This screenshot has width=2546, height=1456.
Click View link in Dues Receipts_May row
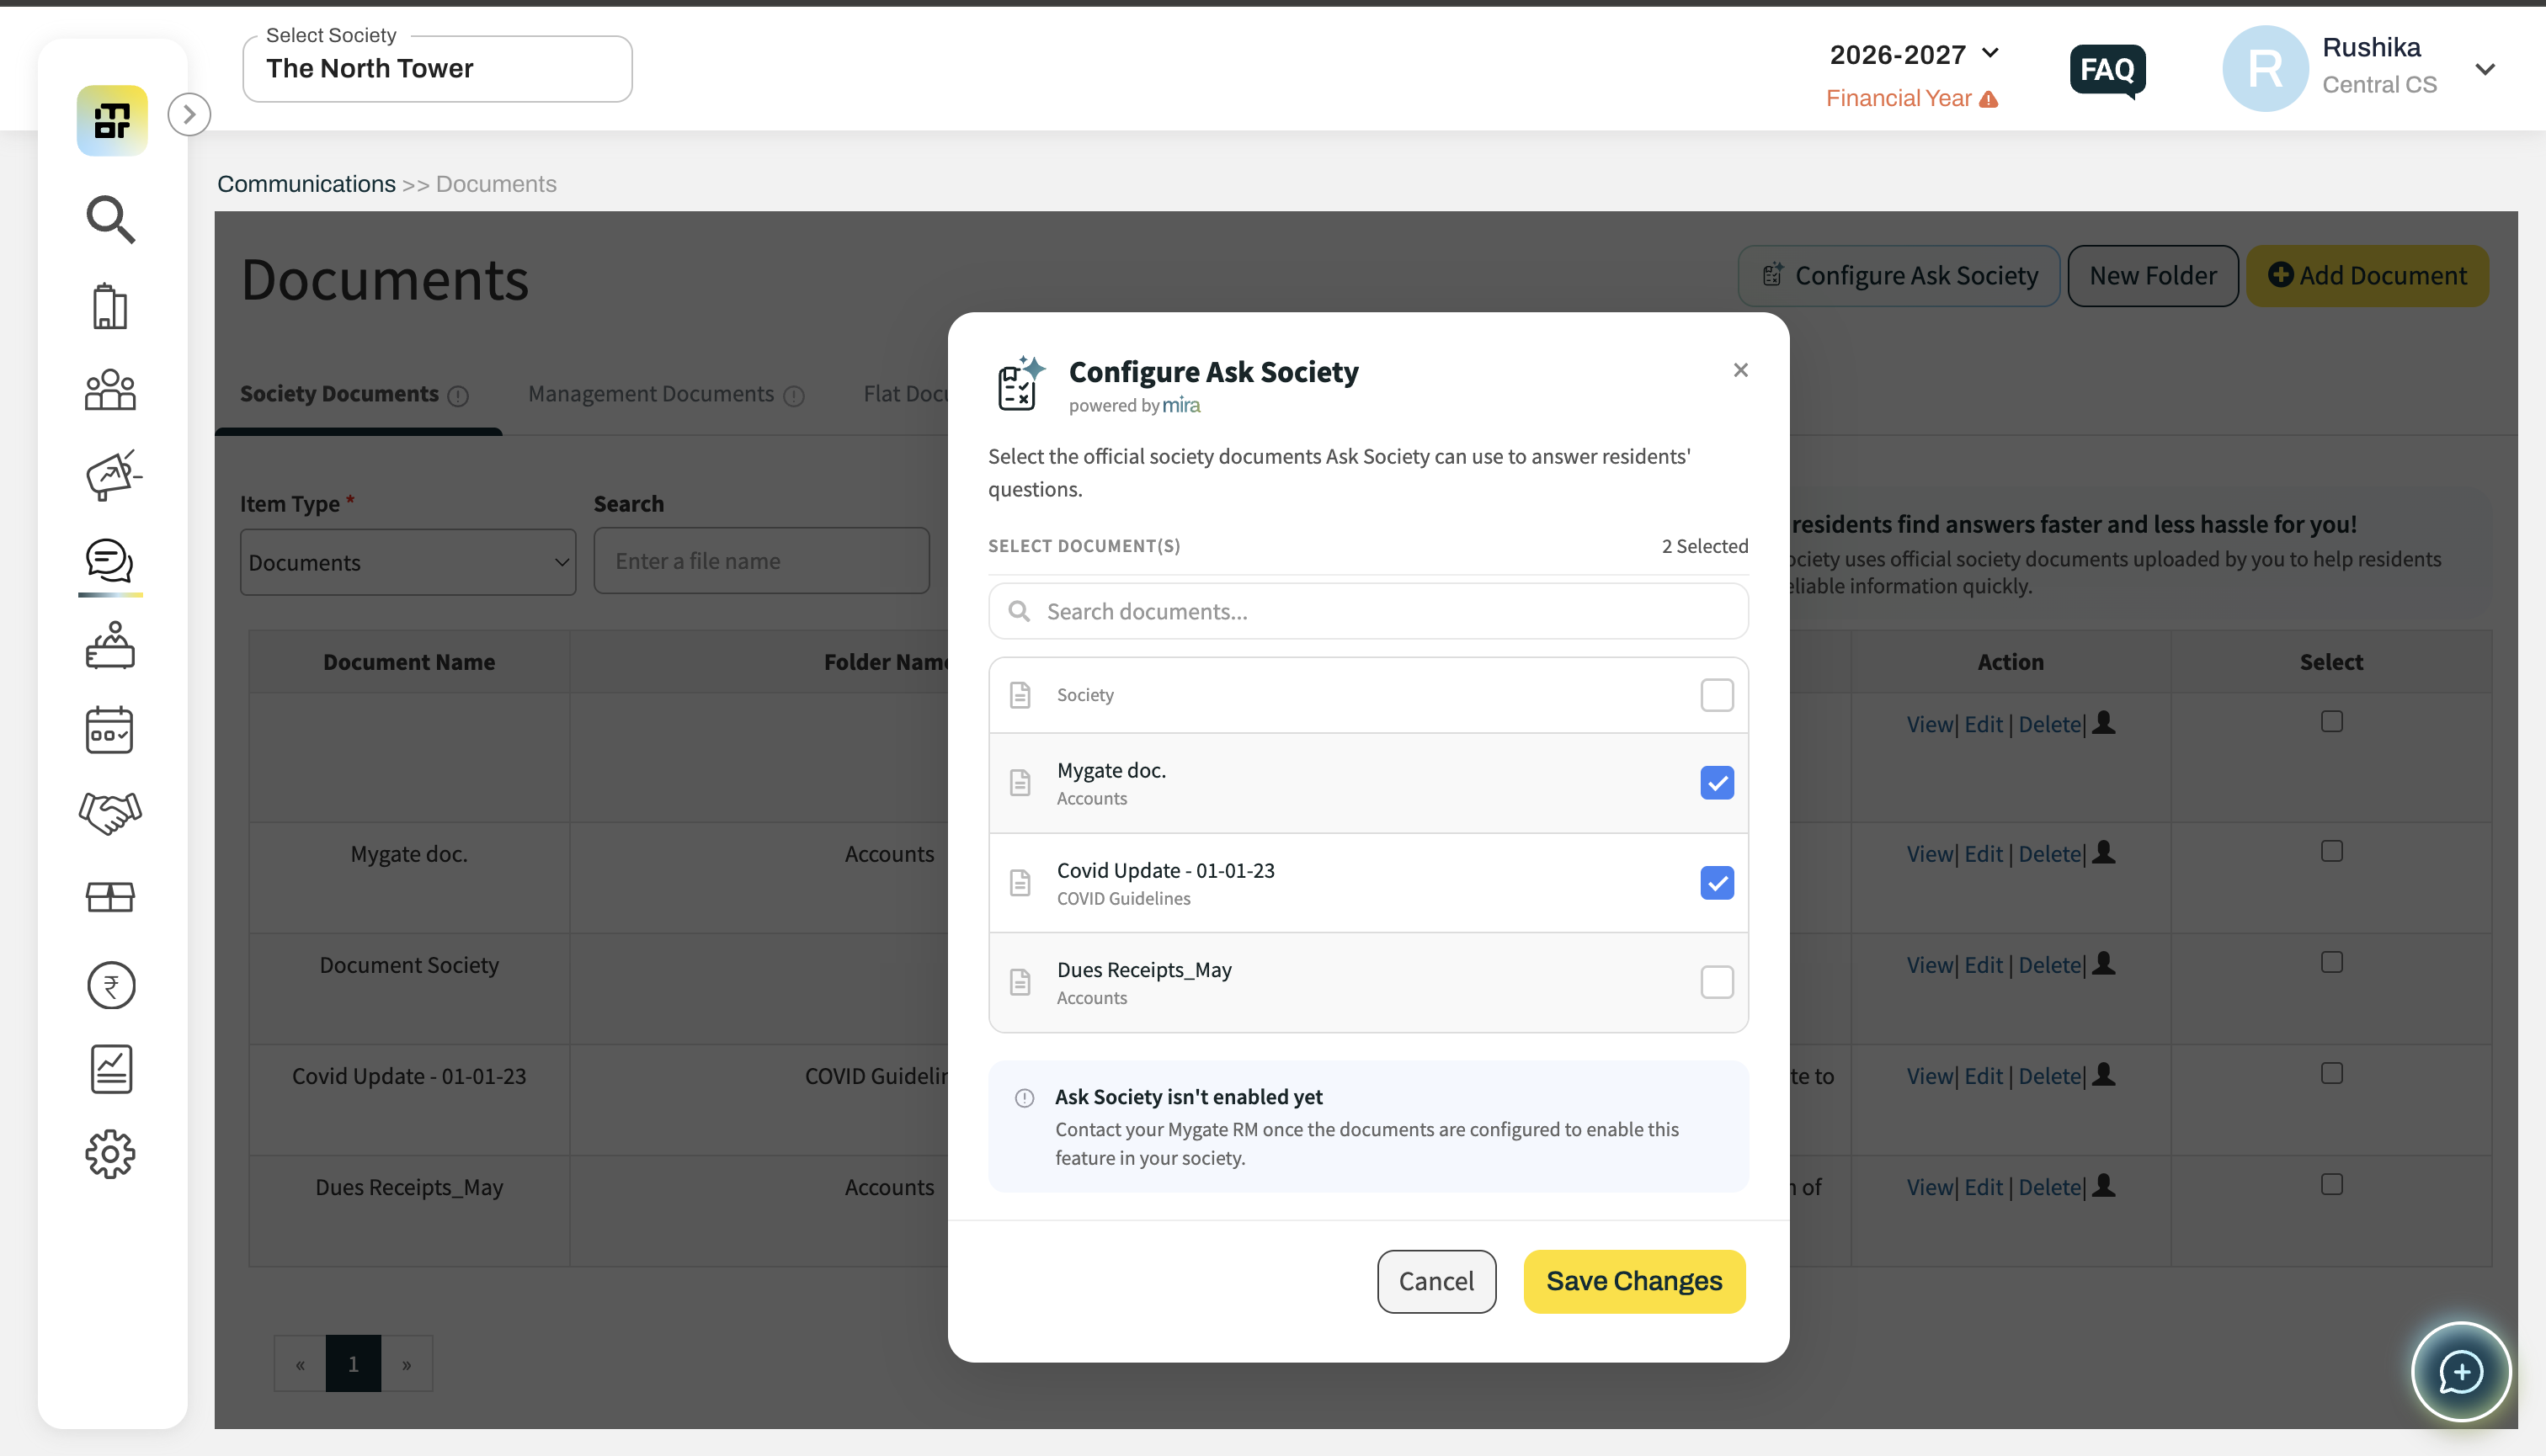click(1929, 1187)
